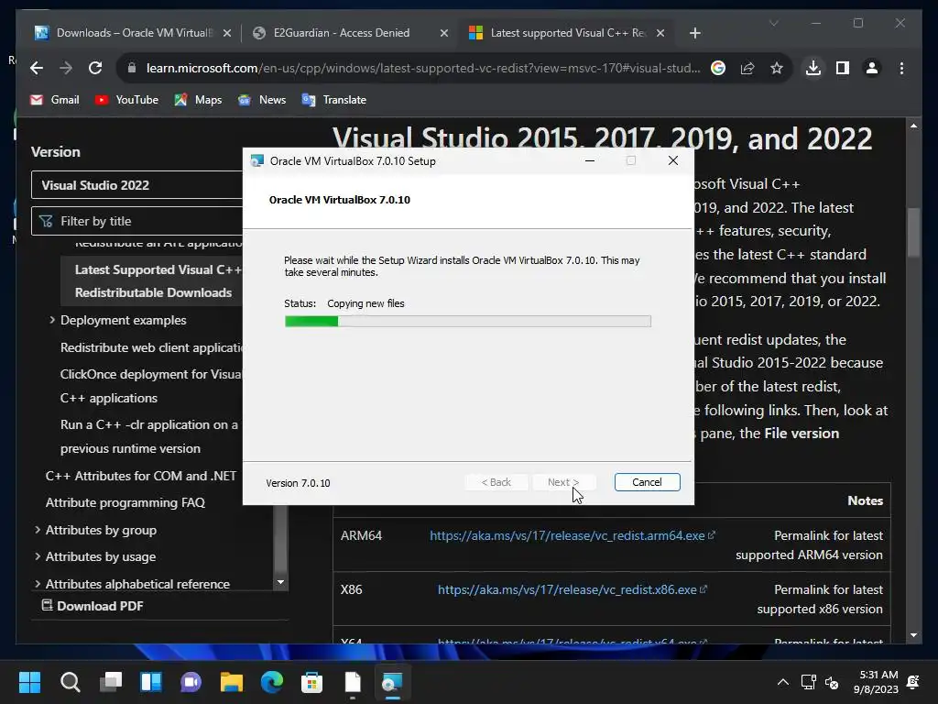Click the share page icon

tap(747, 68)
